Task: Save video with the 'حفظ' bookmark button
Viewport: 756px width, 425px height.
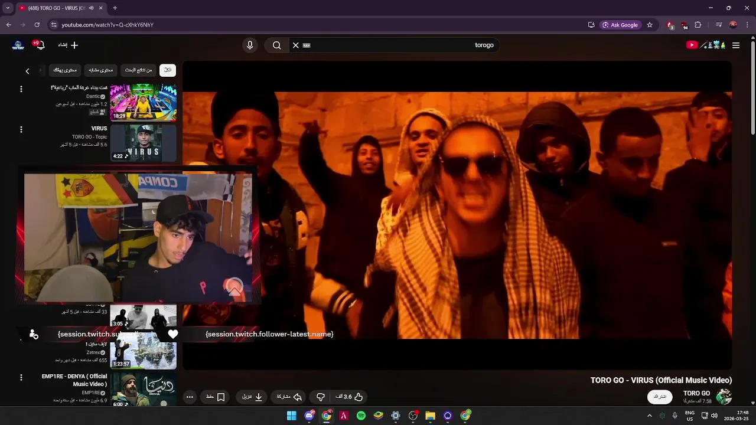Action: click(x=215, y=397)
